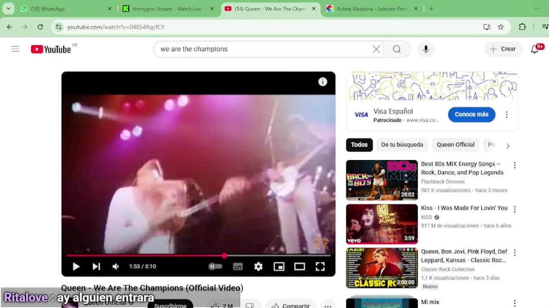Open options for Best 80s MIX video
The image size is (549, 308).
[x=515, y=165]
